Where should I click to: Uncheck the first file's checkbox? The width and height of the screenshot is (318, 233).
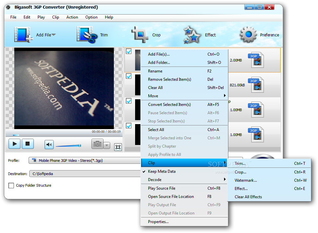click(128, 51)
